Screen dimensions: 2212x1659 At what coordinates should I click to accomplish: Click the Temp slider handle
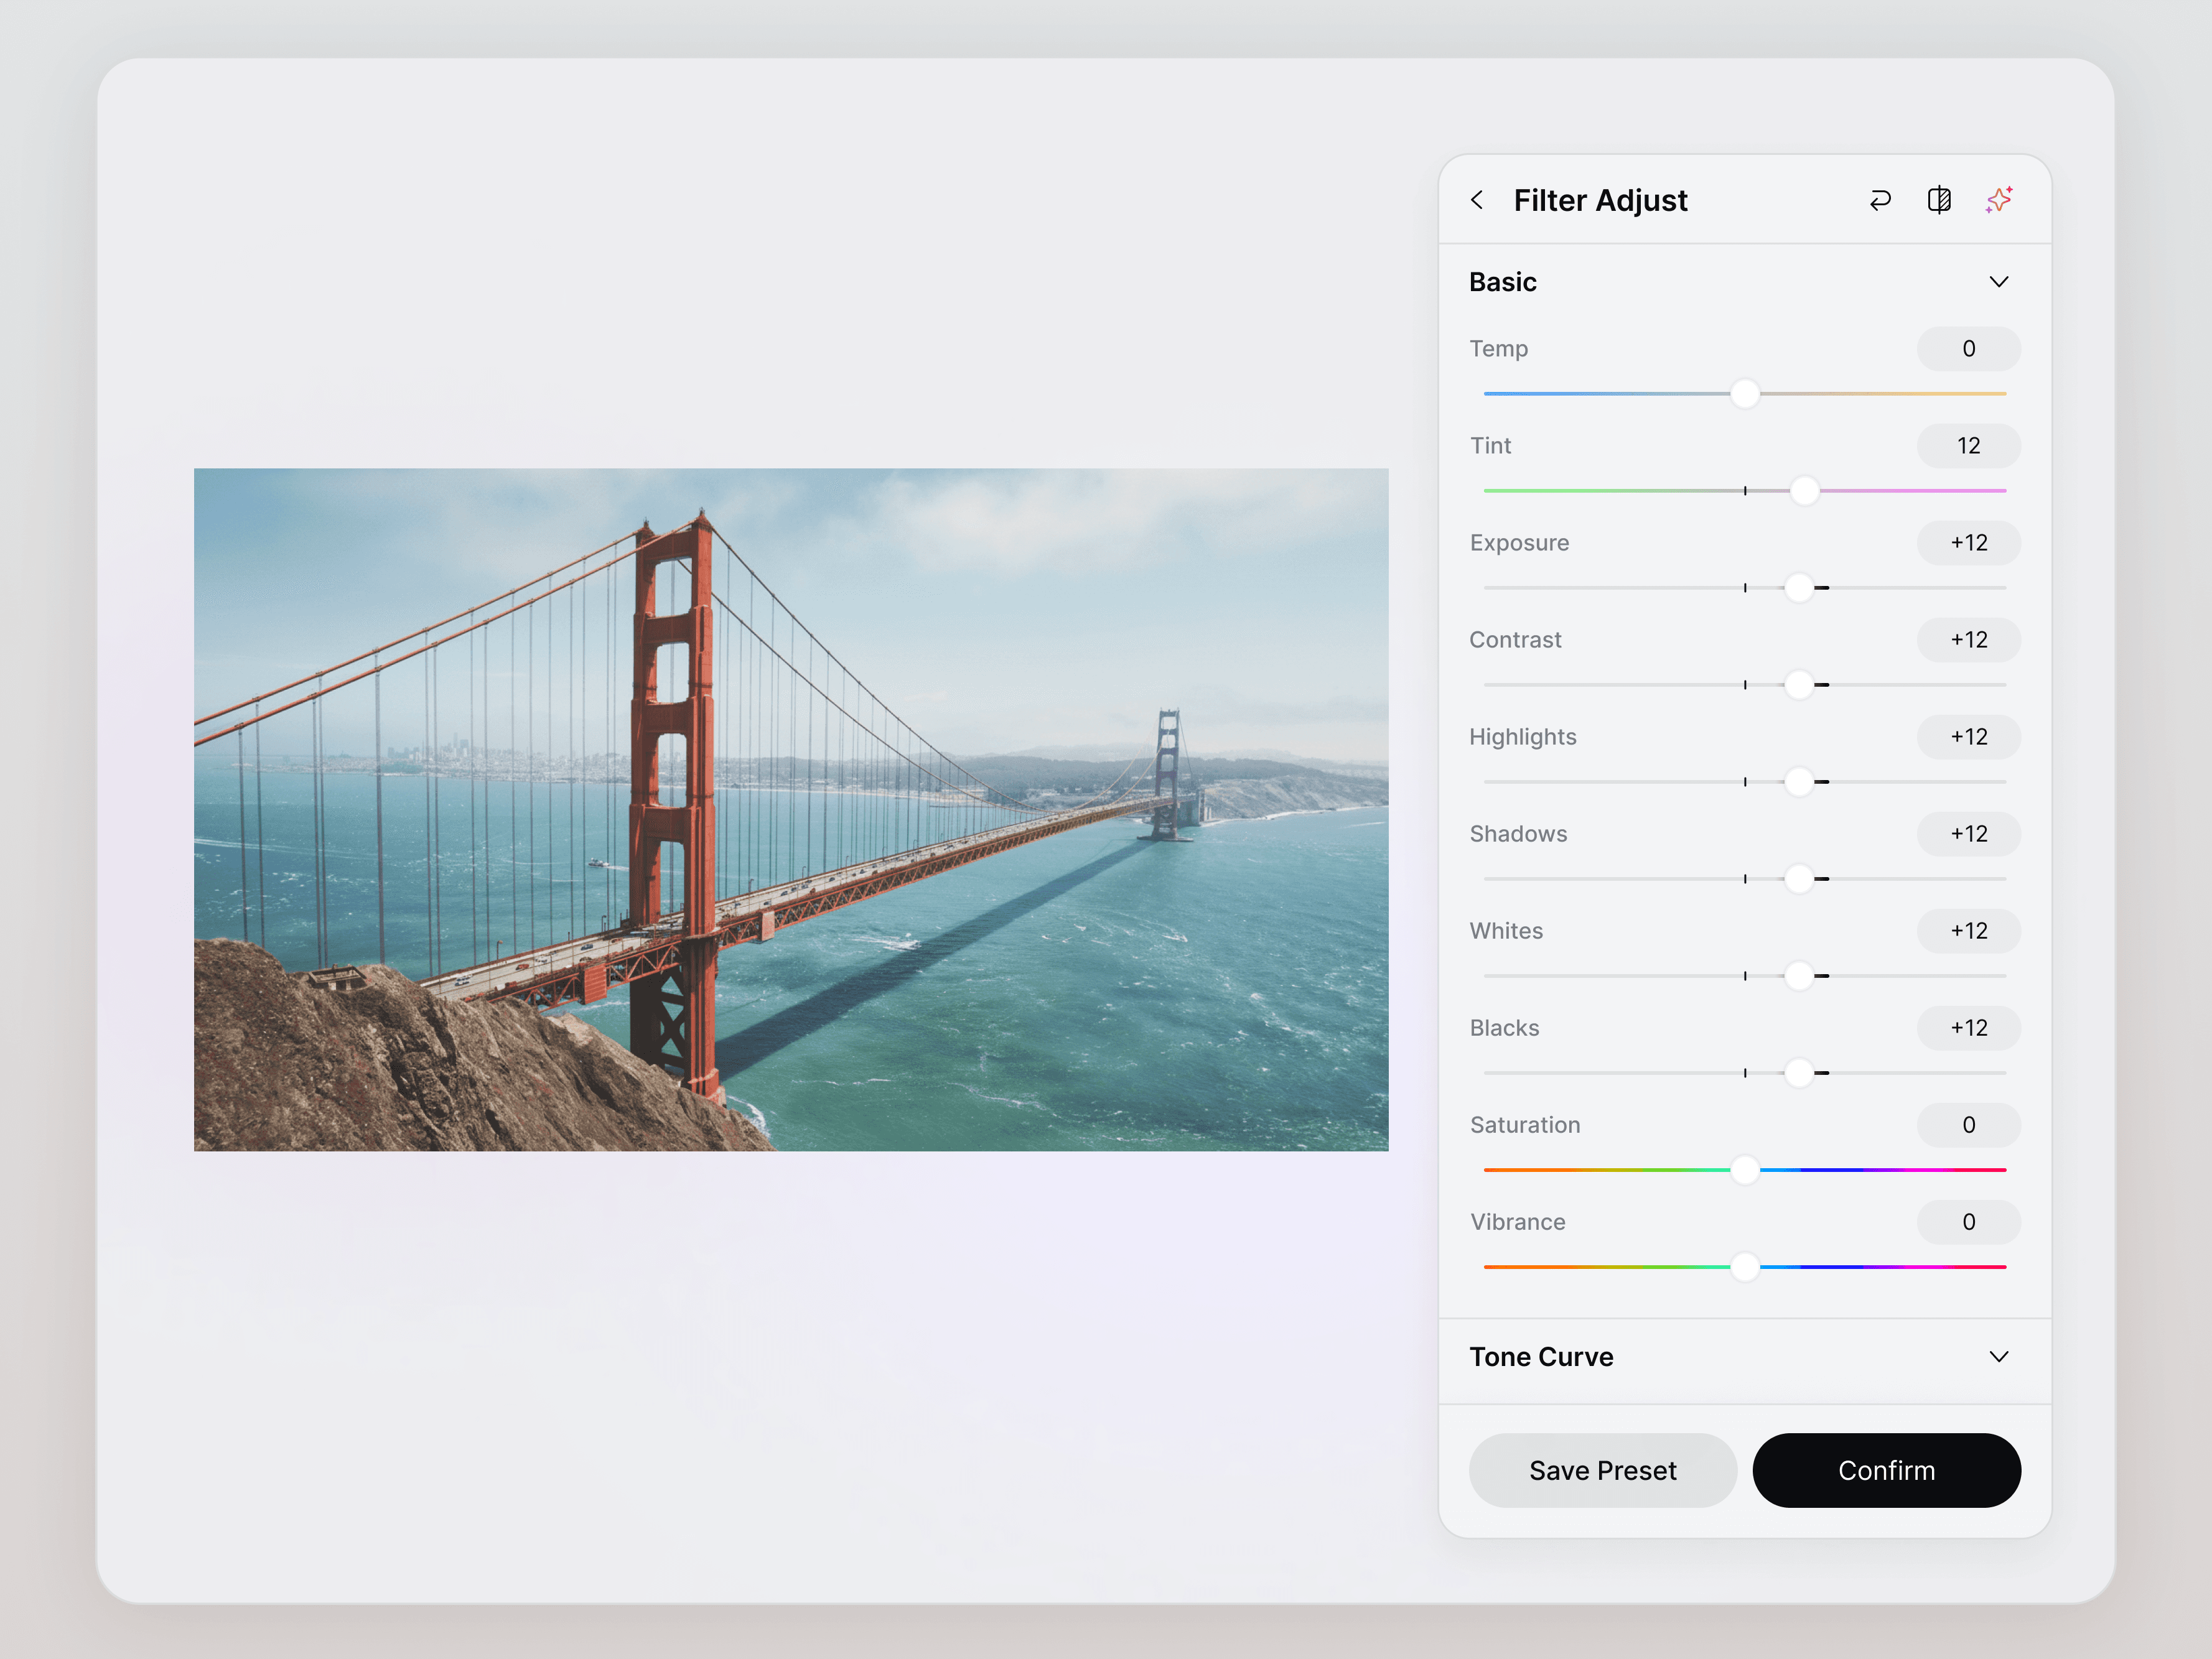[x=1745, y=393]
